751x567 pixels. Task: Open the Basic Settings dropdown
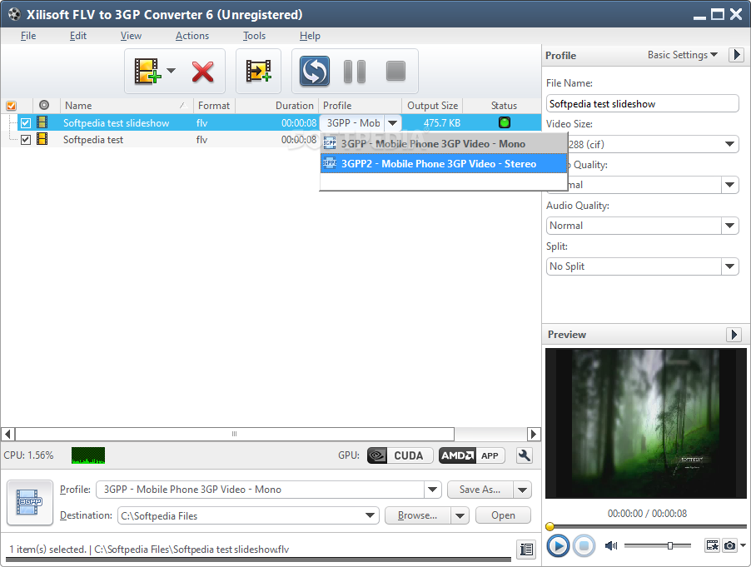(683, 55)
